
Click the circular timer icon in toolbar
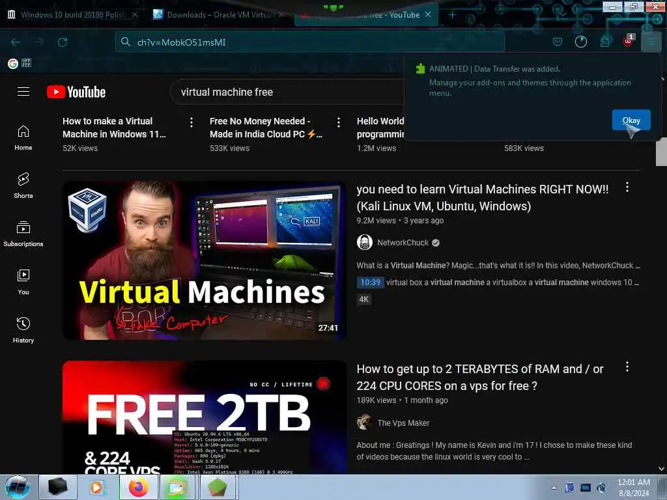(x=580, y=42)
